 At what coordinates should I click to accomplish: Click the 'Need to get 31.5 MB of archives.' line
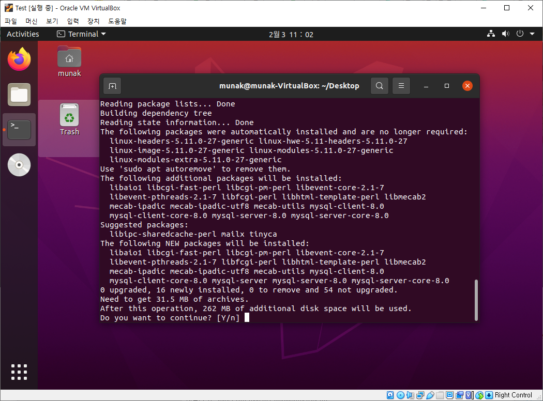pyautogui.click(x=174, y=299)
